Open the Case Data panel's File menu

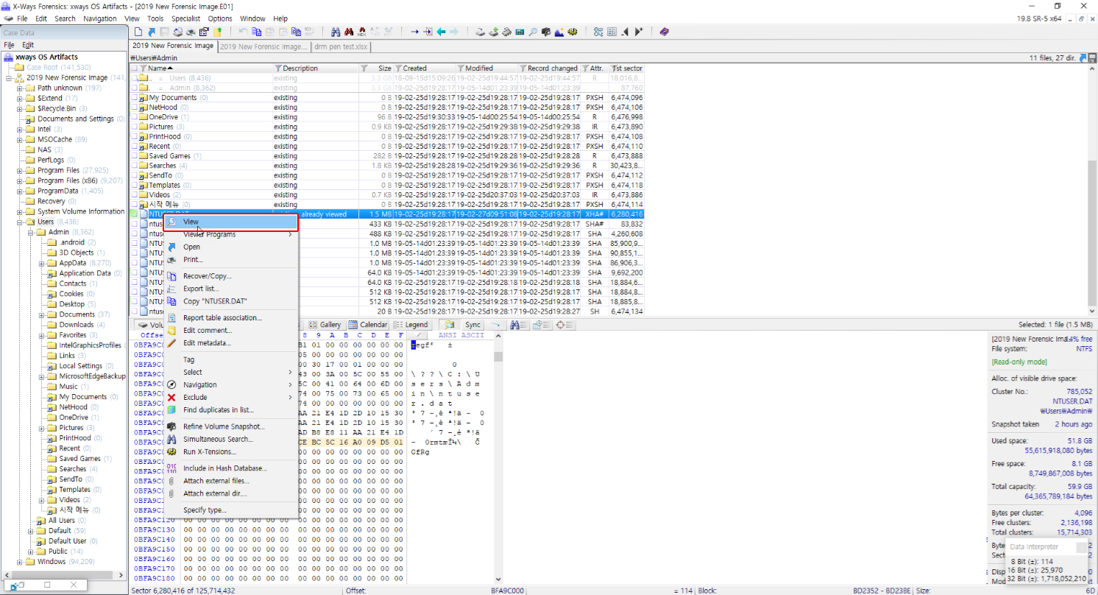click(x=10, y=45)
